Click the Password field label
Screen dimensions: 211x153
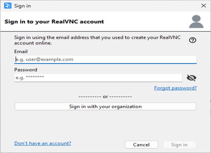26,70
